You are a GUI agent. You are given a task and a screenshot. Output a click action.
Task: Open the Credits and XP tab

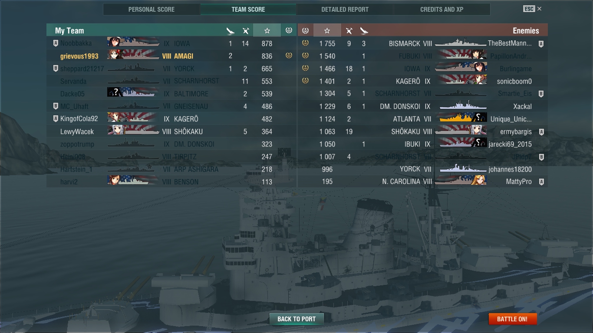(441, 9)
